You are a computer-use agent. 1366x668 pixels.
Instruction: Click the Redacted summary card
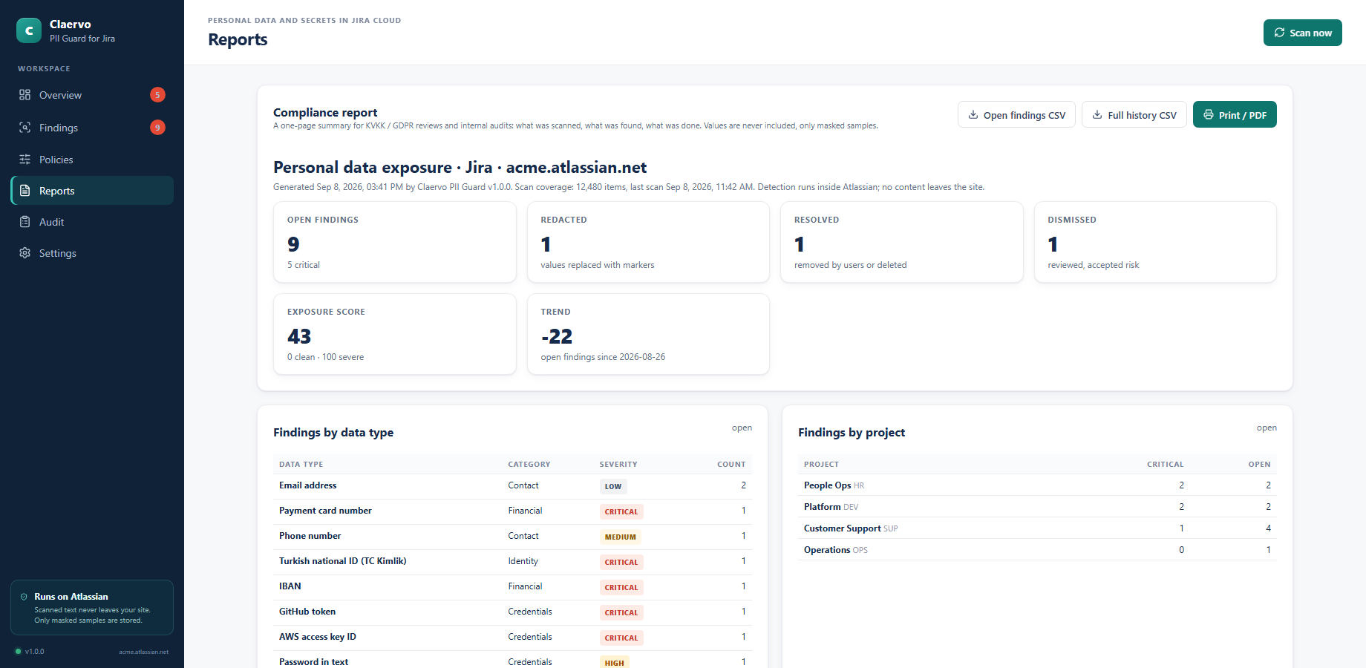[648, 242]
